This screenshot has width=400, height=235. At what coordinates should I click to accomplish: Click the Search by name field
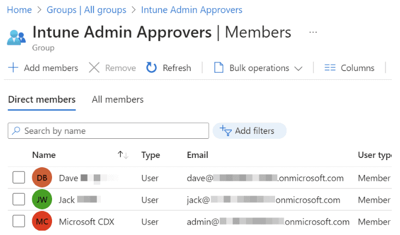tap(108, 131)
